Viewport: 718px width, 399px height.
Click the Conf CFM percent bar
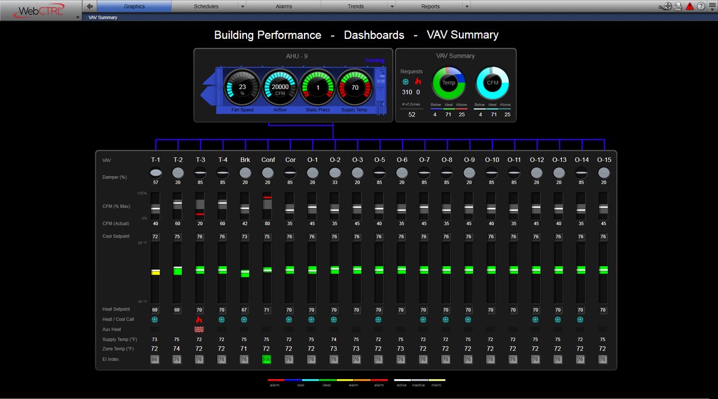(267, 206)
